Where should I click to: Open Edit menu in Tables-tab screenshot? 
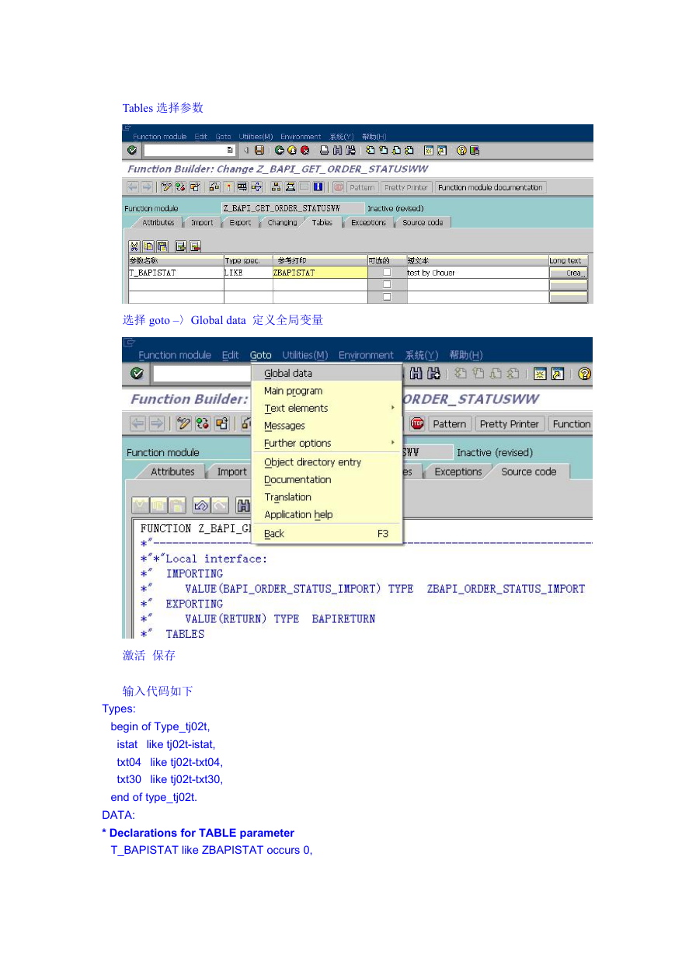click(201, 137)
